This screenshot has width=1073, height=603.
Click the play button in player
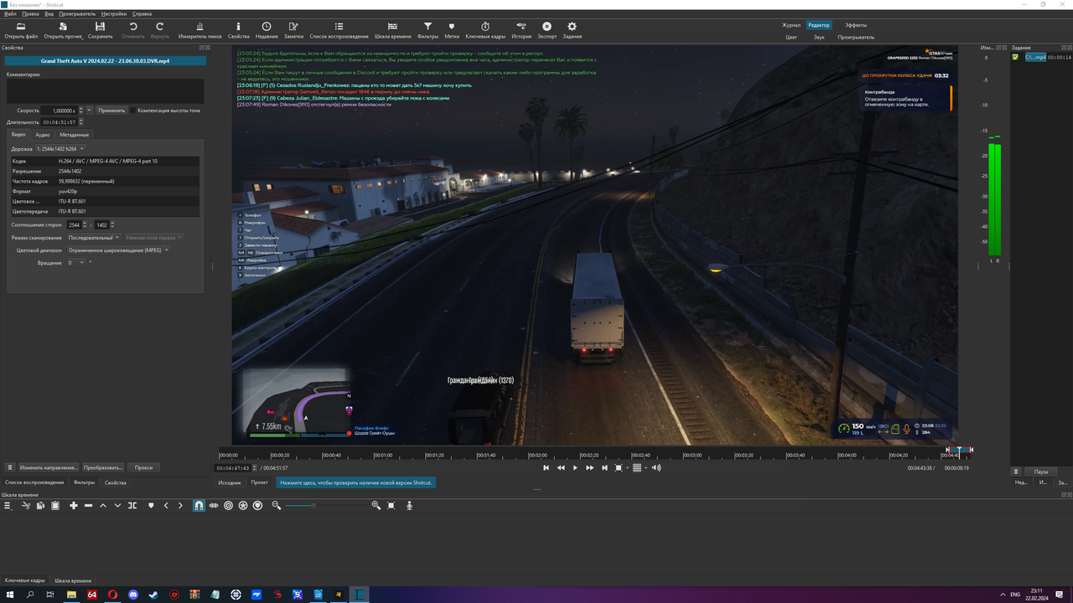[575, 468]
